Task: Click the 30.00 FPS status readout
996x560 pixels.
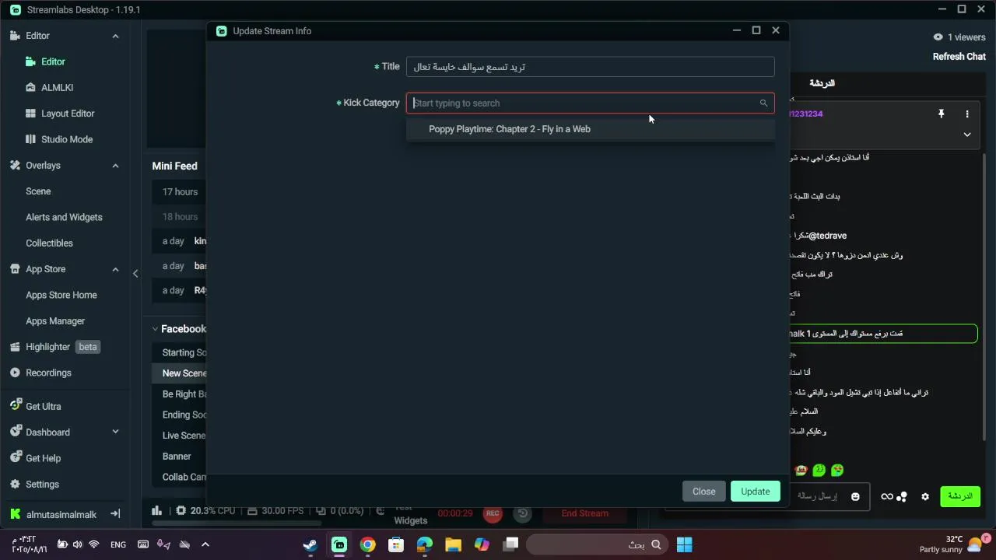Action: click(x=275, y=511)
